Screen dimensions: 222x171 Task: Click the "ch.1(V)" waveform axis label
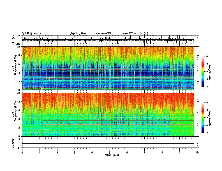tap(13, 40)
